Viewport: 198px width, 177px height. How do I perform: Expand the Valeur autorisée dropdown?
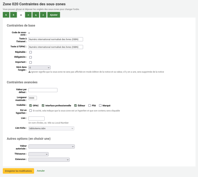(52, 147)
